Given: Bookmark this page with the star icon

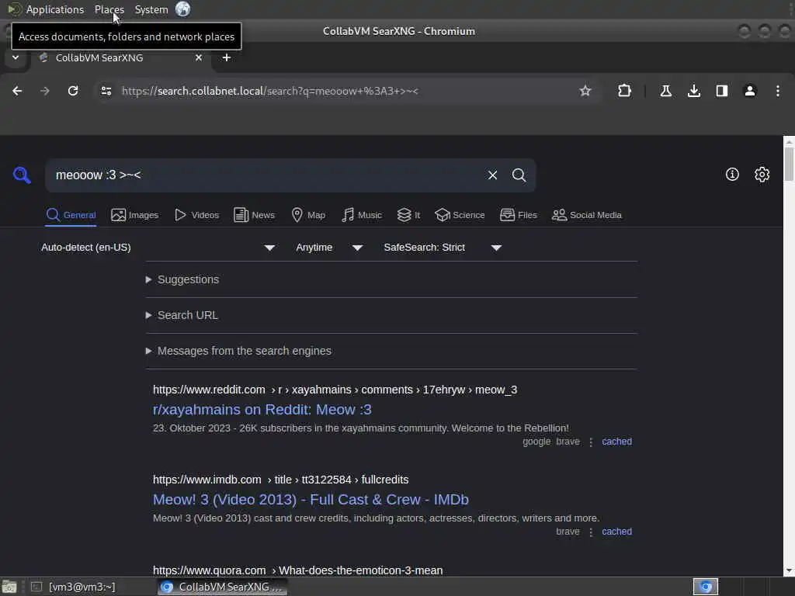Looking at the screenshot, I should [x=585, y=91].
